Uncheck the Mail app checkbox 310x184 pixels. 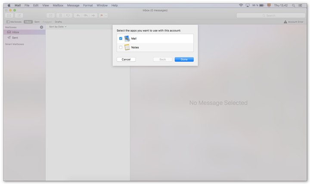click(x=121, y=39)
